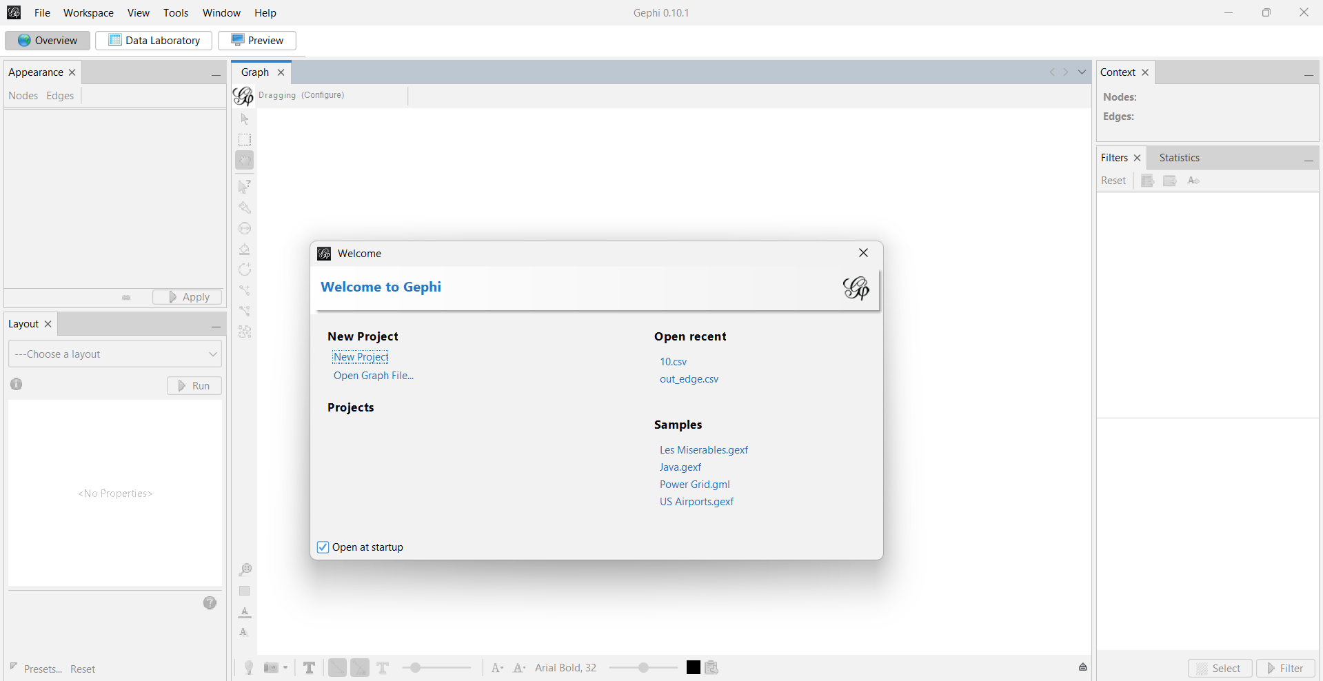Click the link icon beside Apply
This screenshot has width=1323, height=681.
(x=126, y=297)
